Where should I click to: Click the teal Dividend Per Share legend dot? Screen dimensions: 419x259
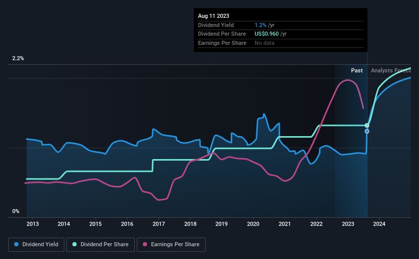[x=75, y=244]
